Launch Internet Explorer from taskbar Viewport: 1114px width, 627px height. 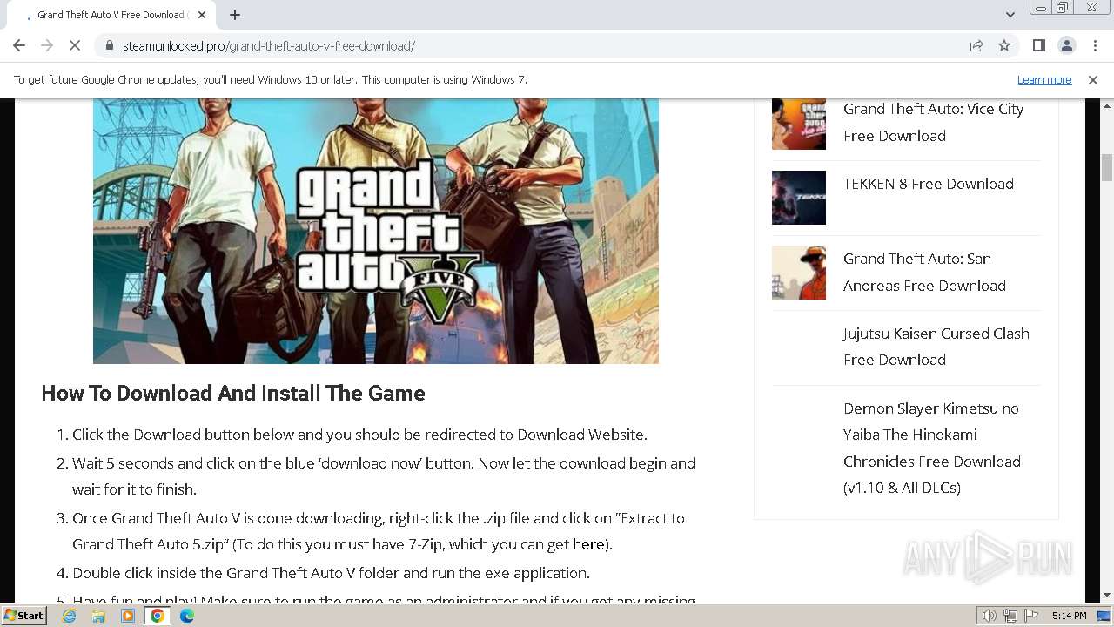pyautogui.click(x=69, y=616)
